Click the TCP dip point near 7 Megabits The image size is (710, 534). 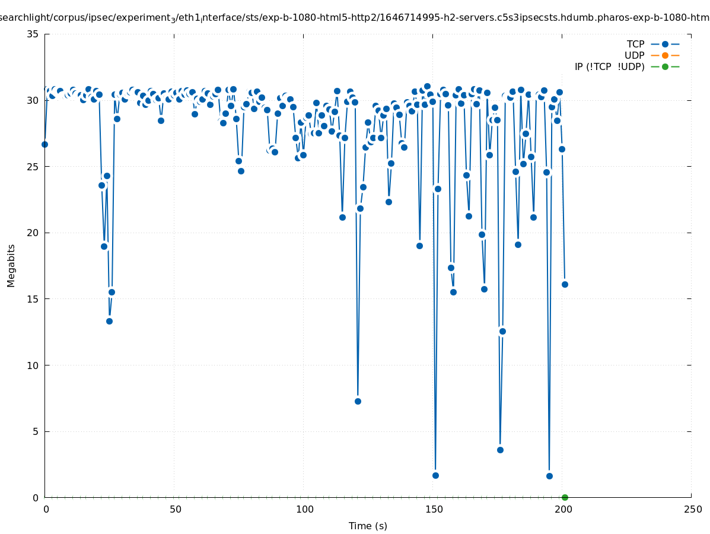tap(358, 401)
